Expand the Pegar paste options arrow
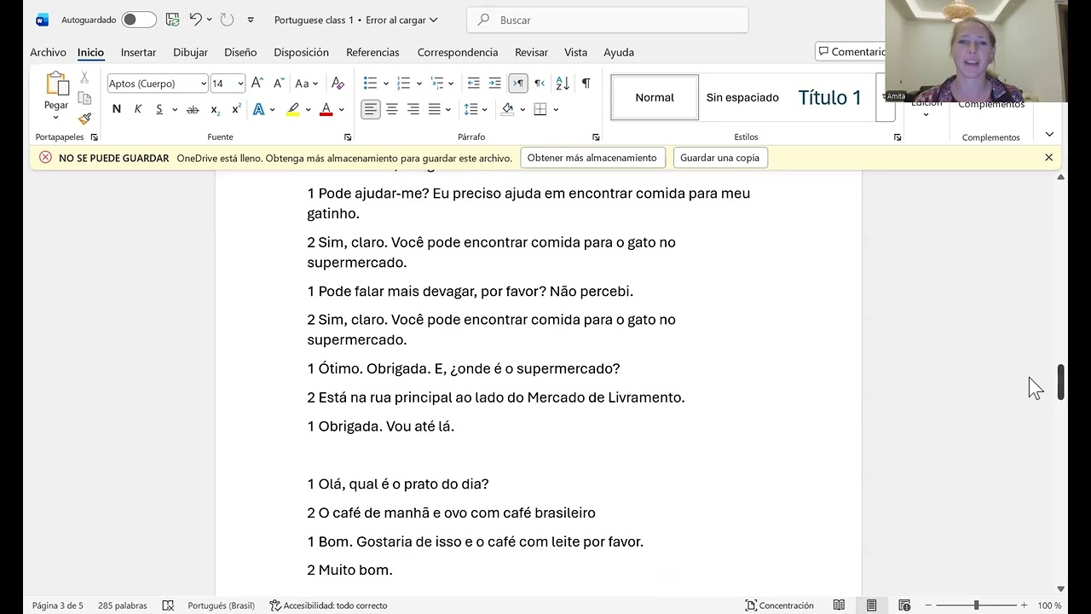The height and width of the screenshot is (614, 1091). click(56, 117)
